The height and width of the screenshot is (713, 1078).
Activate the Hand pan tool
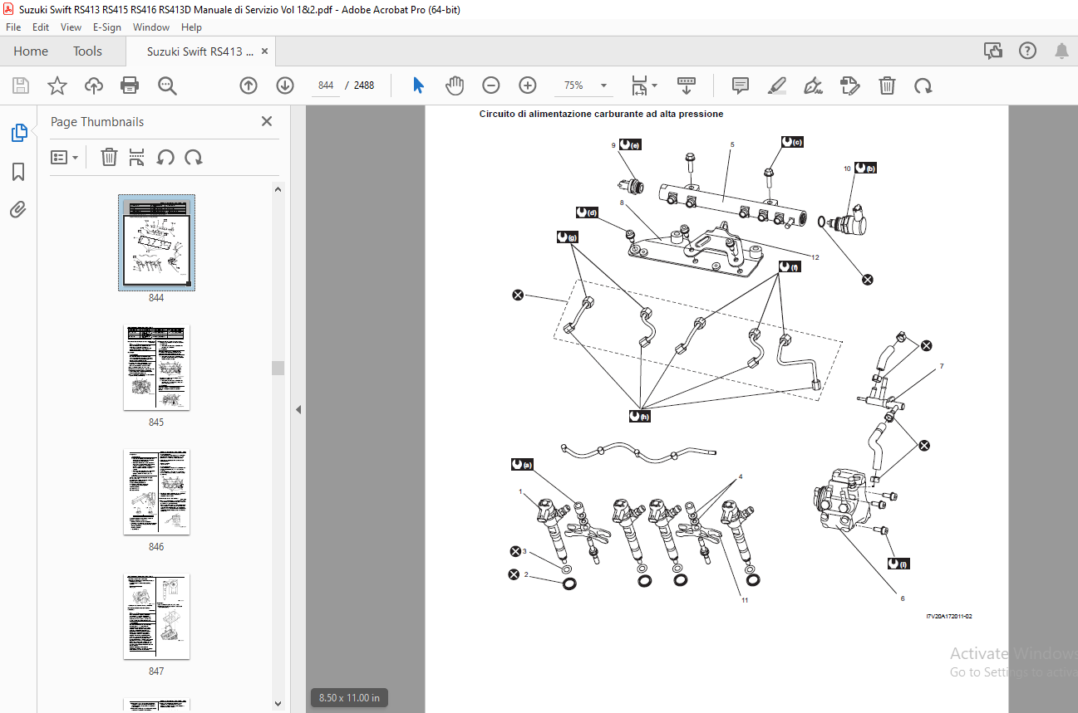[454, 85]
